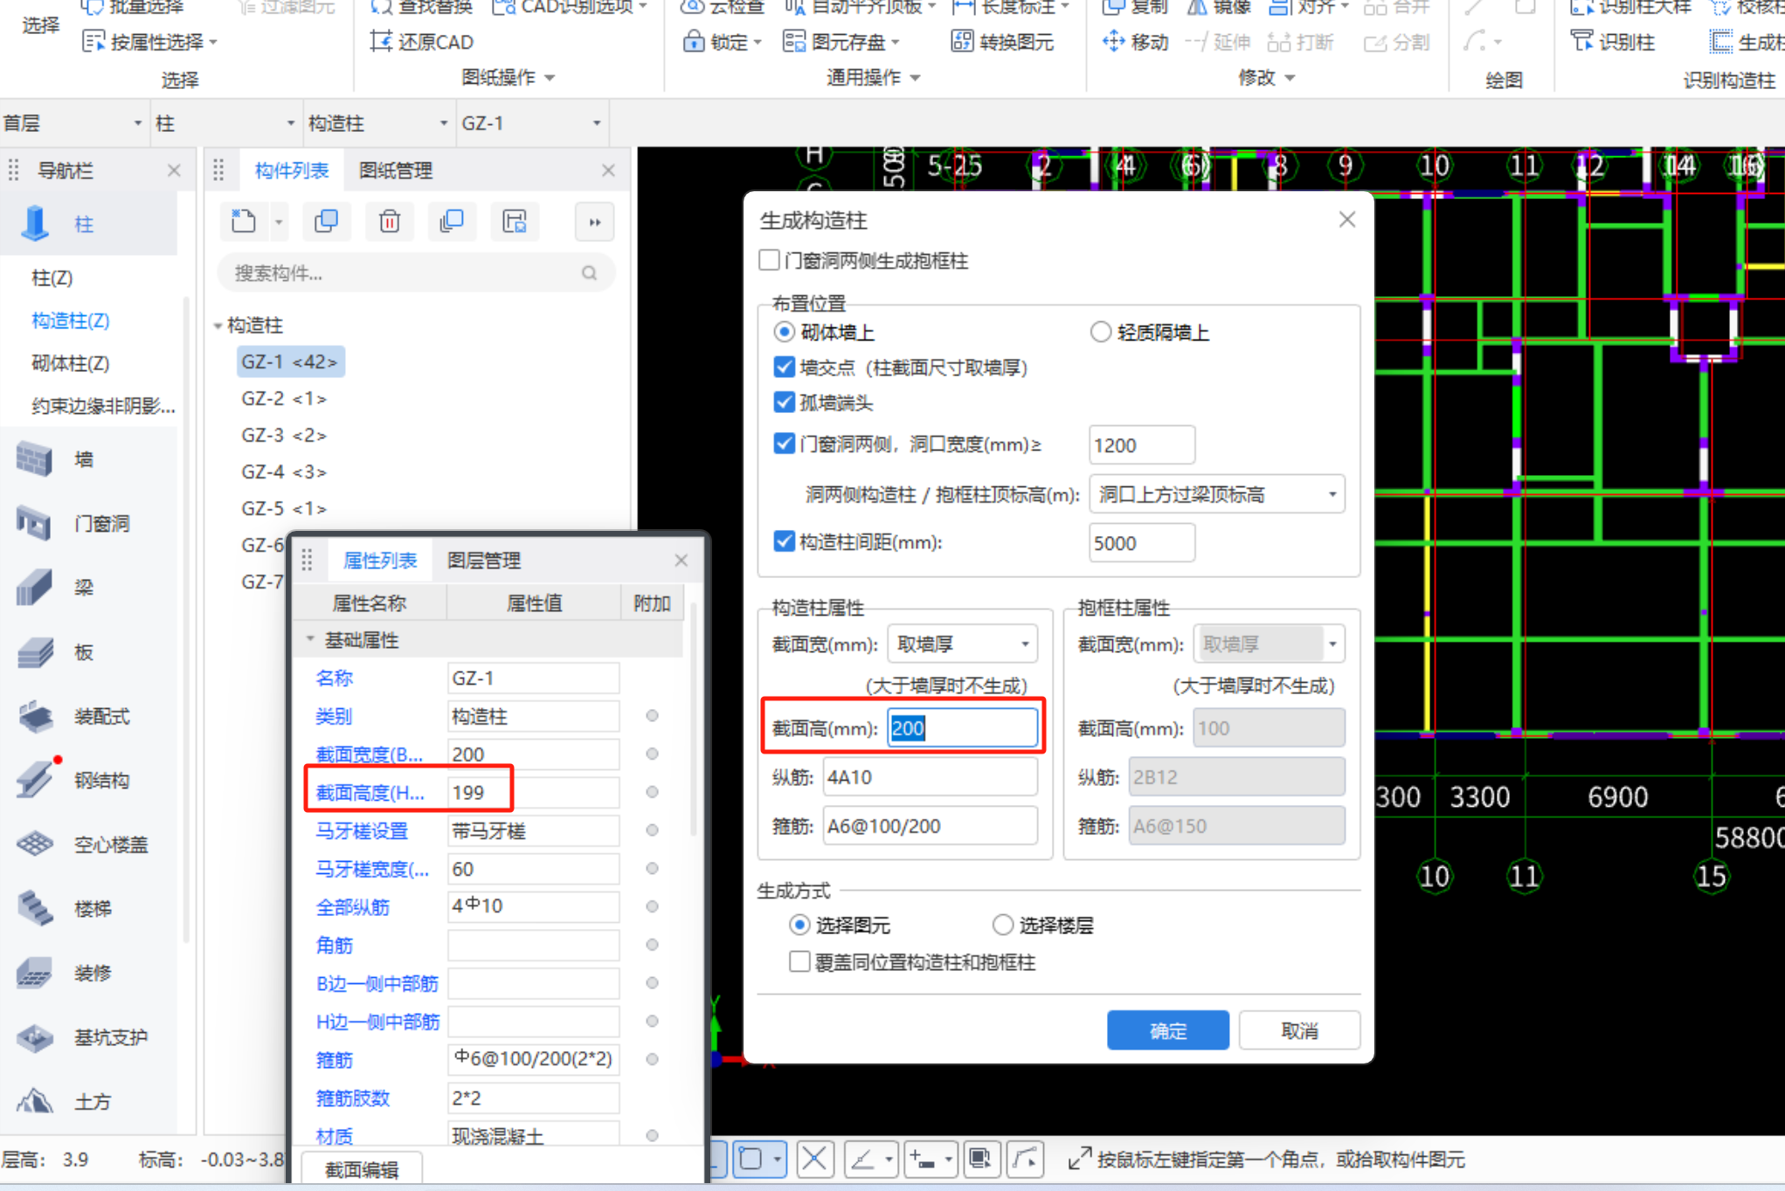The image size is (1785, 1191).
Task: Open the 通用操作 ribbon group menu
Action: point(873,78)
